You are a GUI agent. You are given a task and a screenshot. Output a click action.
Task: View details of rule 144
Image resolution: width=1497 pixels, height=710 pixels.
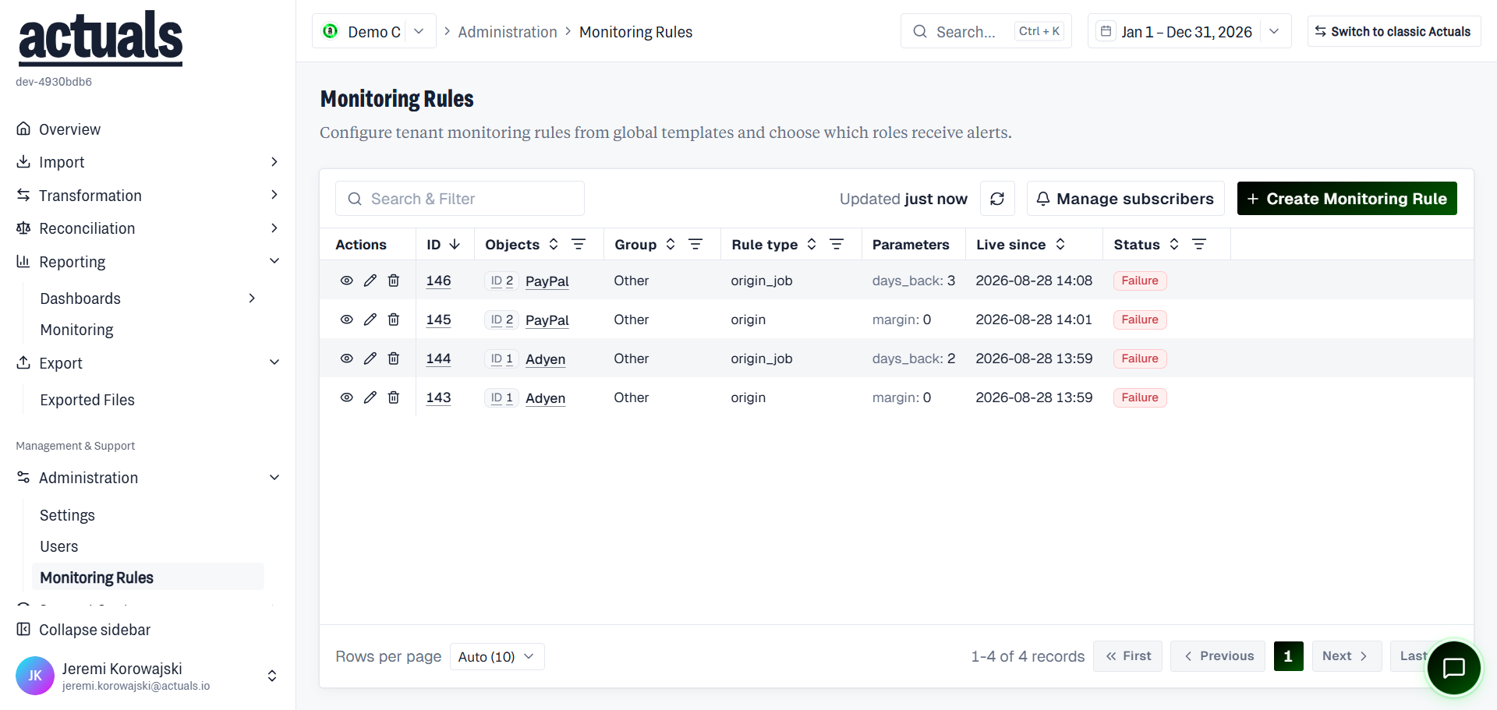[347, 359]
